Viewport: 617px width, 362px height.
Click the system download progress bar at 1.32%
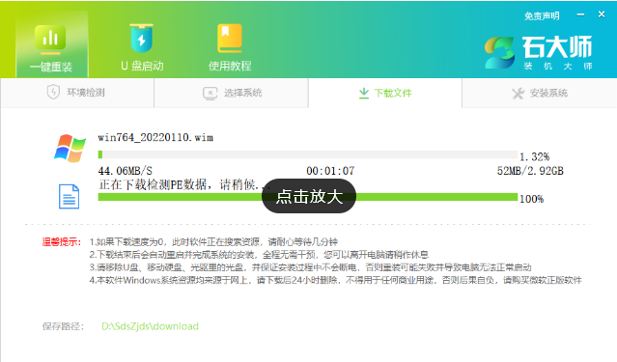pyautogui.click(x=308, y=154)
